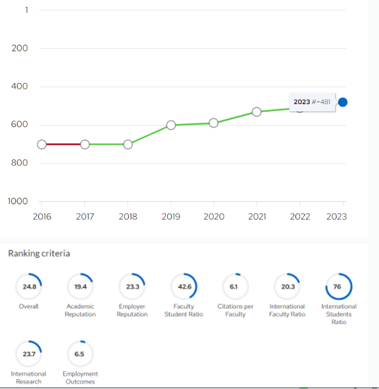Screen dimensions: 379x389
Task: Select the 2021 data point marker
Action: 257,112
